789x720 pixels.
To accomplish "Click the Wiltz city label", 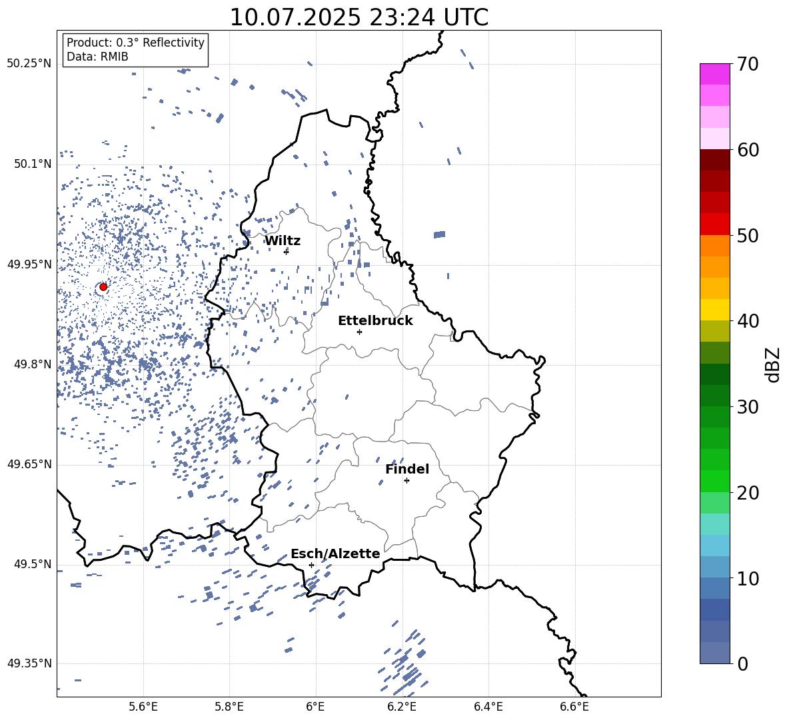I will pyautogui.click(x=283, y=241).
